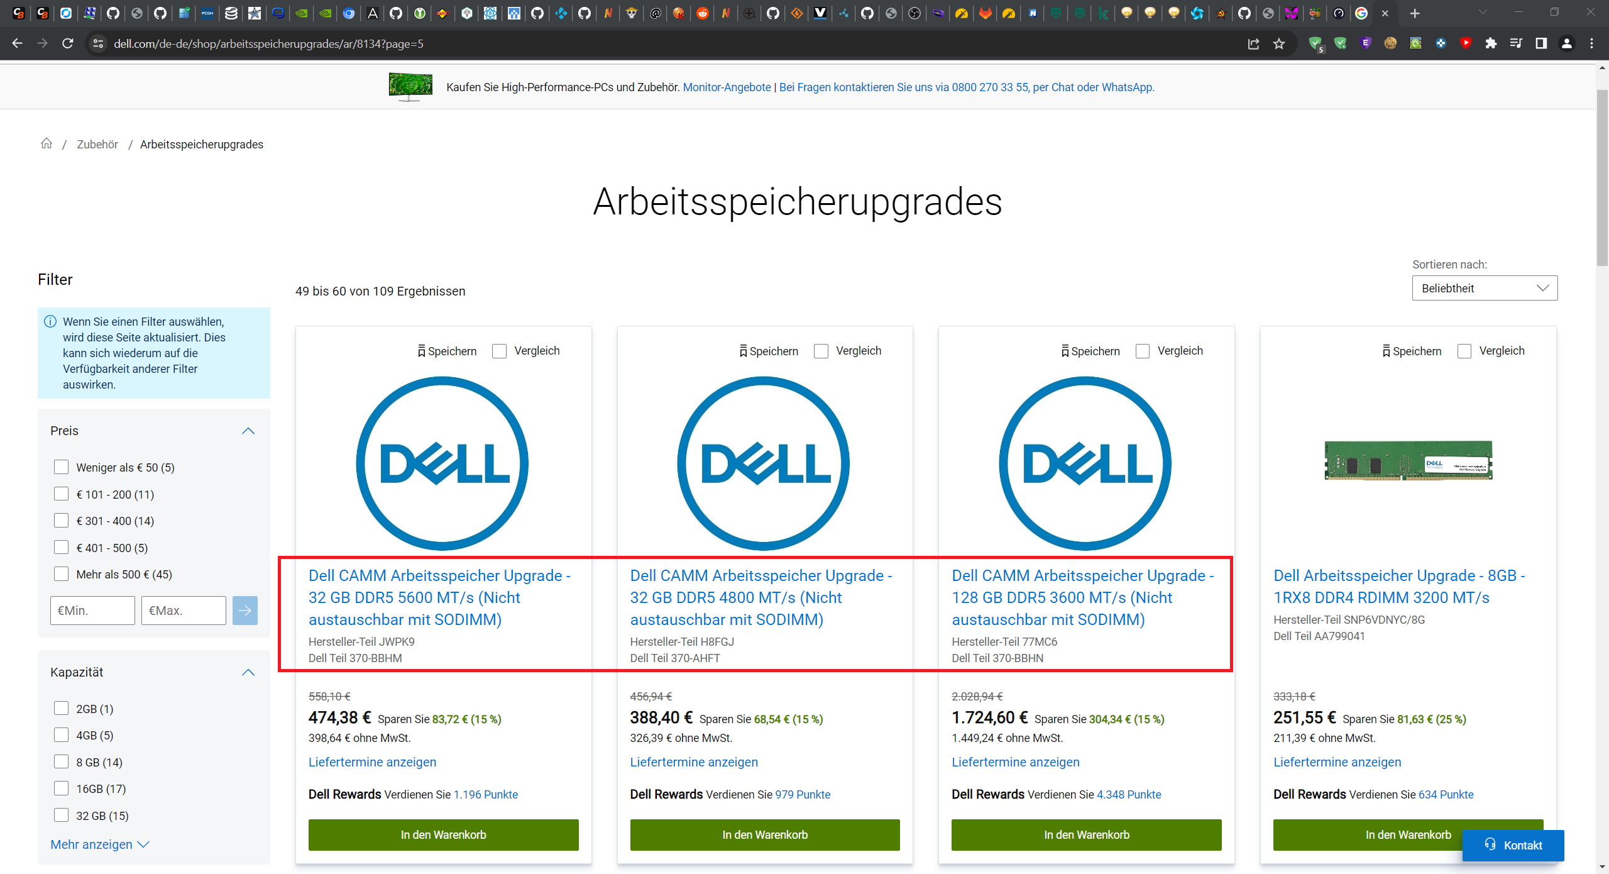Click the €Min. price field
Viewport: 1609px width, 874px height.
pos(92,611)
